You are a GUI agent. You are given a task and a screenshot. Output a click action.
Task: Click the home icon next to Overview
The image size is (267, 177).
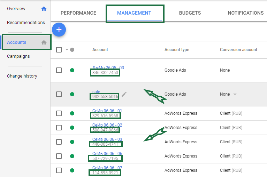[x=44, y=9]
